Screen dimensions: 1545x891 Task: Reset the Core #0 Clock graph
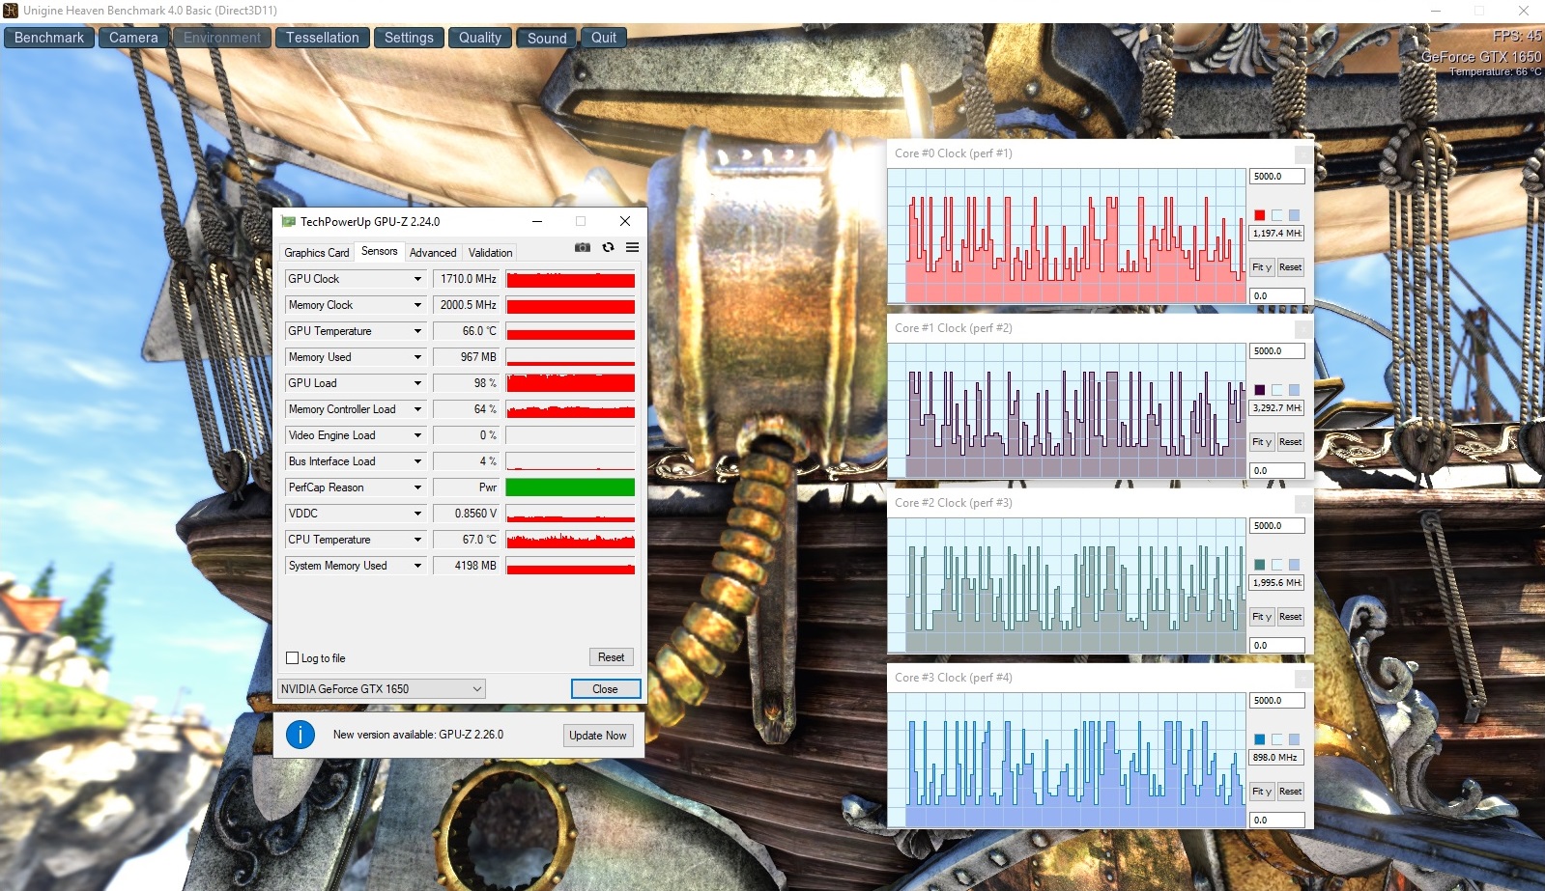1291,267
